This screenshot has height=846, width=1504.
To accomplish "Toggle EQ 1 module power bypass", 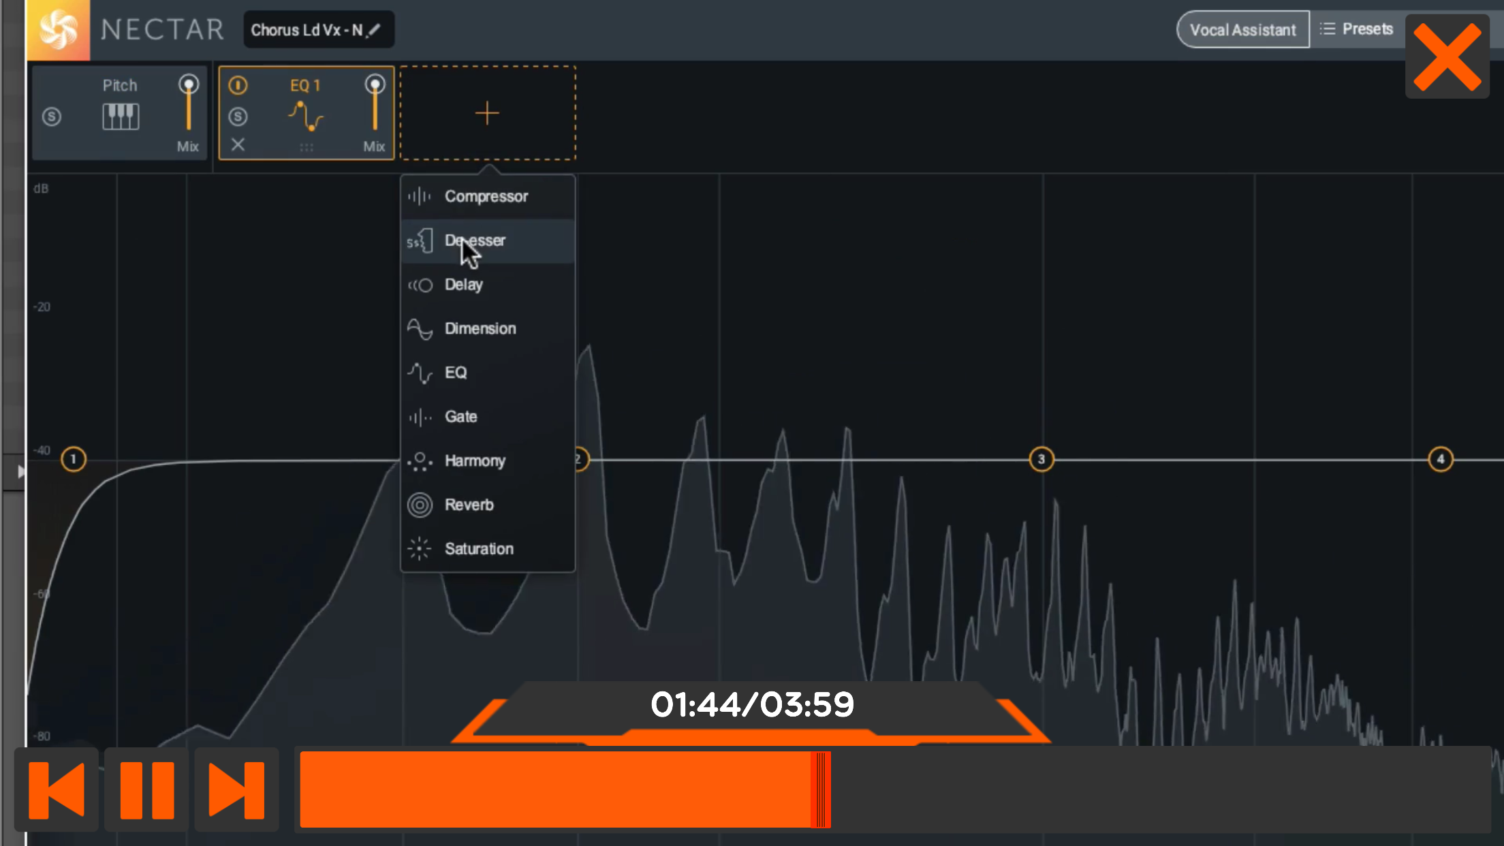I will tap(238, 85).
